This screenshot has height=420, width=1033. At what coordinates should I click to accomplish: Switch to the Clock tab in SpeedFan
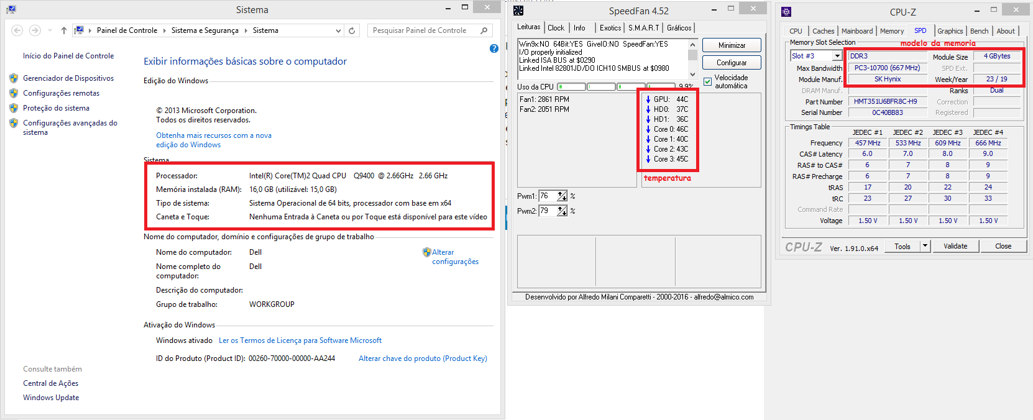[x=556, y=28]
